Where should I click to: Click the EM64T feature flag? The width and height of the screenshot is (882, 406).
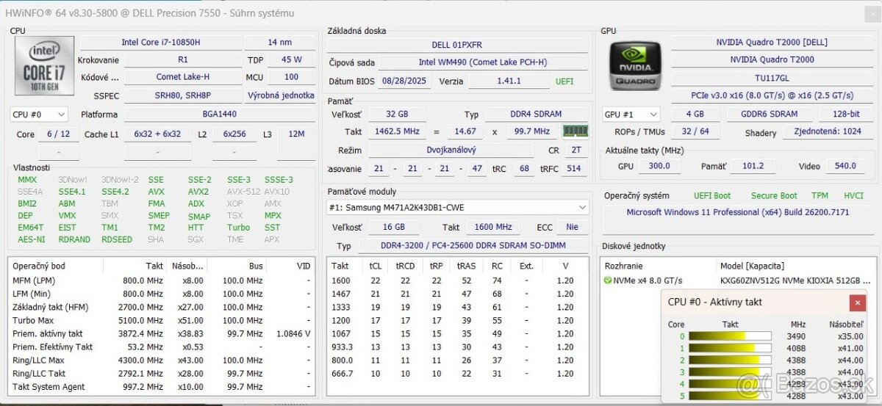(30, 228)
